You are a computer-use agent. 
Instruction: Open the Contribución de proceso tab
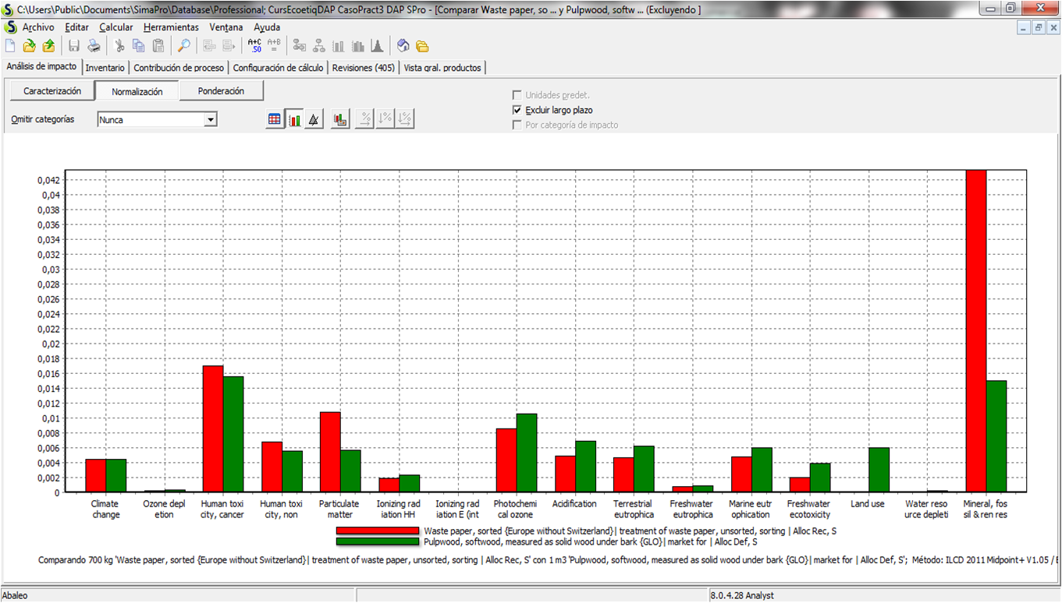click(179, 68)
